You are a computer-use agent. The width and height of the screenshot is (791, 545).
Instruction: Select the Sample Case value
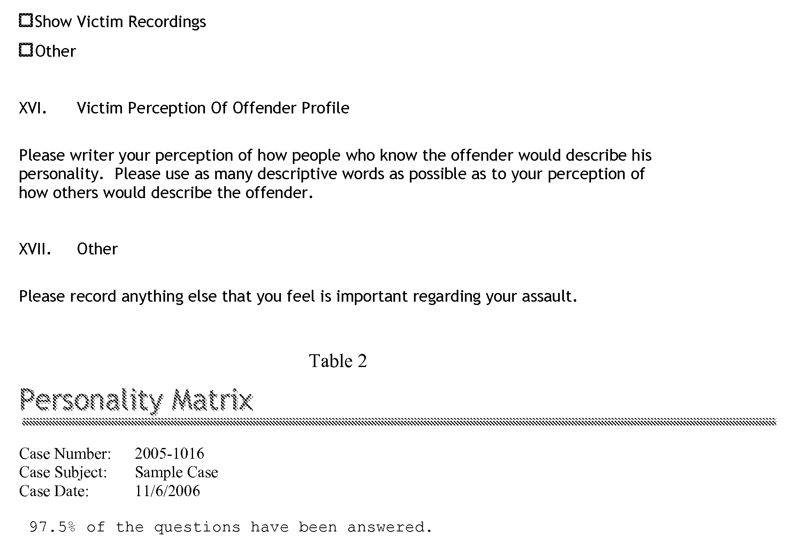tap(176, 472)
